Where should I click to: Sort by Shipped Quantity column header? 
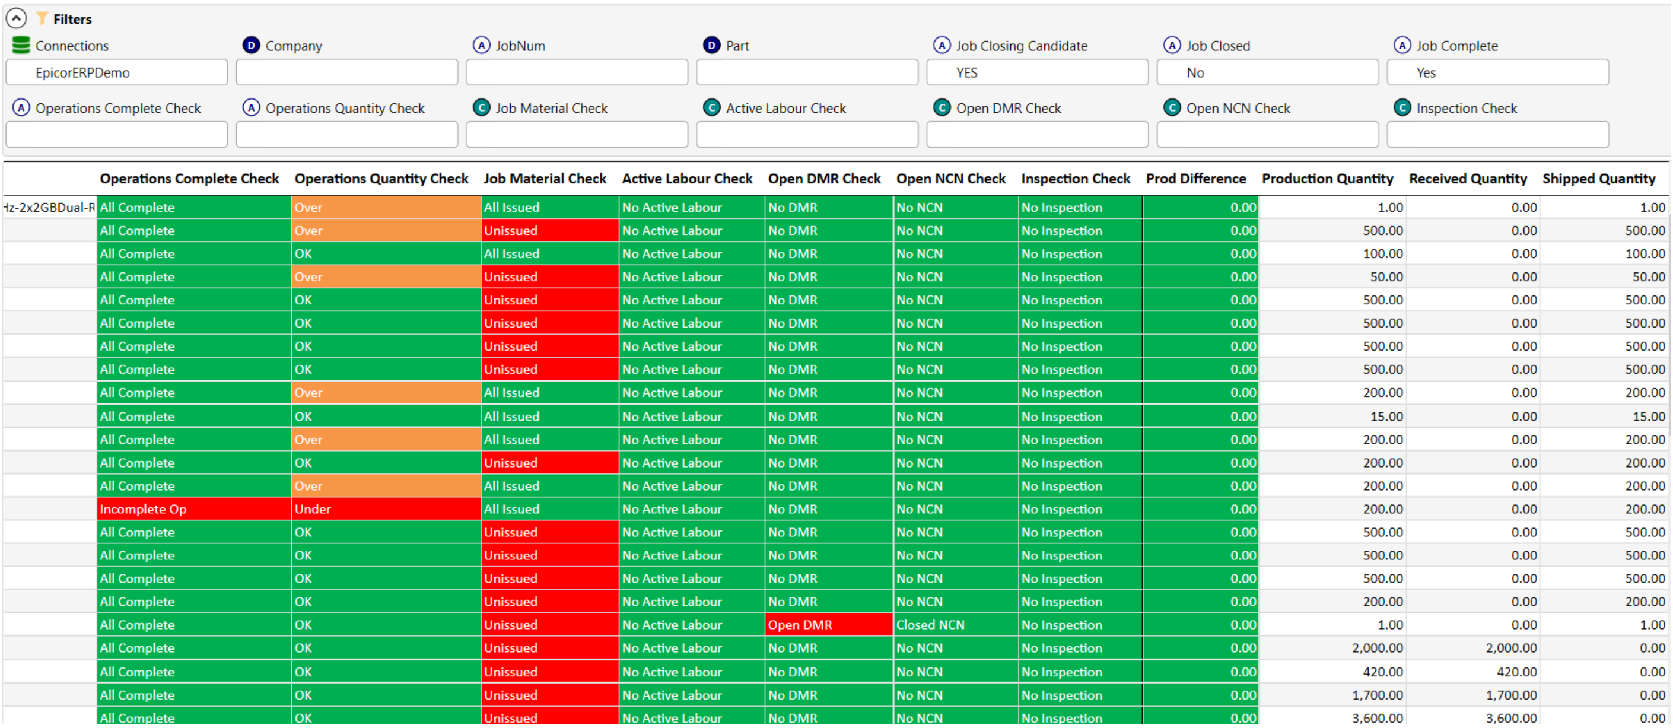1598,179
